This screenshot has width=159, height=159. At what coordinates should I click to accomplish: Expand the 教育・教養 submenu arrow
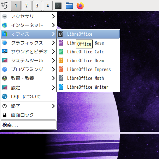53,78
